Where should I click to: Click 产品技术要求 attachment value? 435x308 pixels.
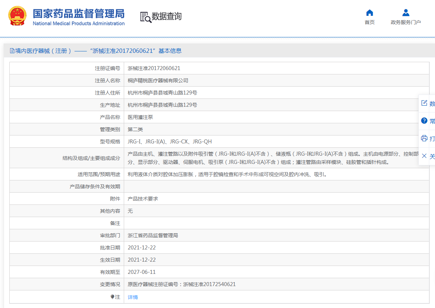pyautogui.click(x=143, y=199)
